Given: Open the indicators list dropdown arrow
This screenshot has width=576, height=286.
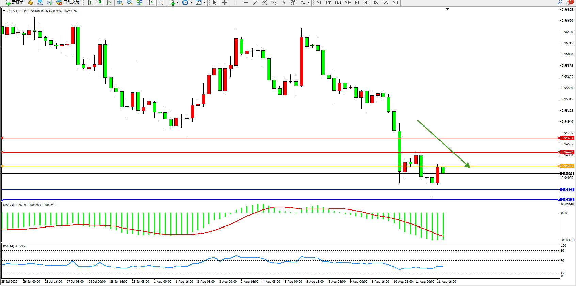Looking at the screenshot, I should [178, 2].
